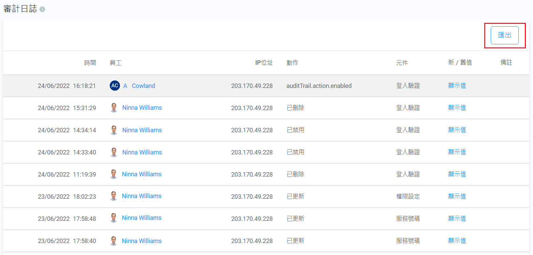Screen dimensions: 533x255
Task: Click the IP位址 column header
Action: coord(264,63)
